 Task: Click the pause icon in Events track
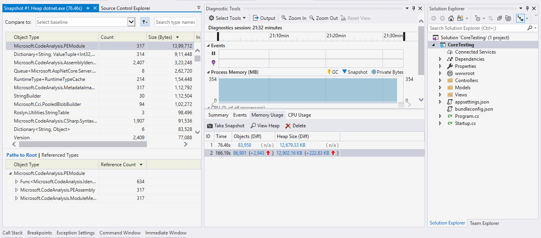(213, 53)
